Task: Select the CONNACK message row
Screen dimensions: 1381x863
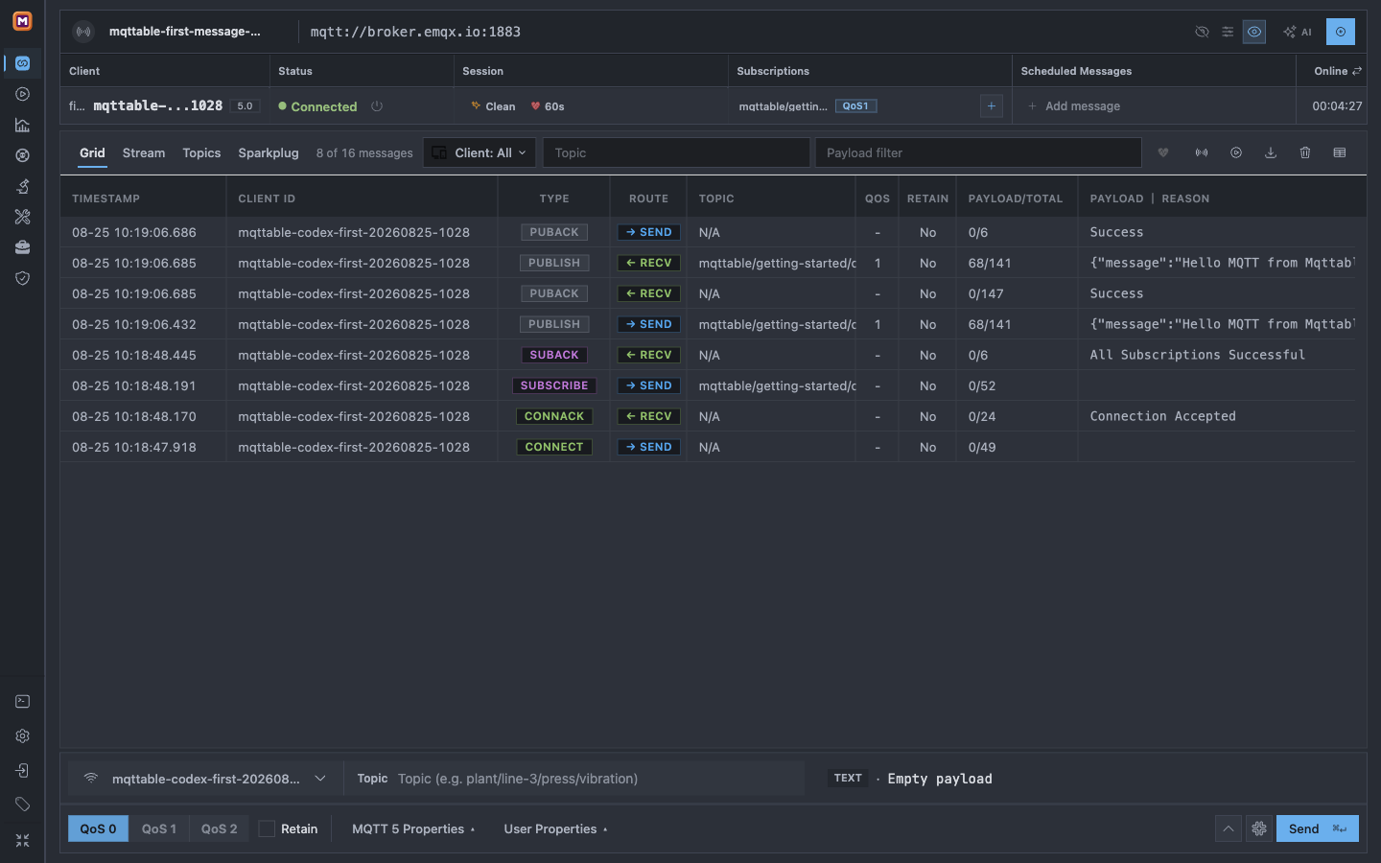Action: coord(708,416)
